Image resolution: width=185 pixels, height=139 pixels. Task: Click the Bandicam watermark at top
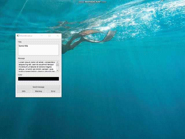coord(92,2)
